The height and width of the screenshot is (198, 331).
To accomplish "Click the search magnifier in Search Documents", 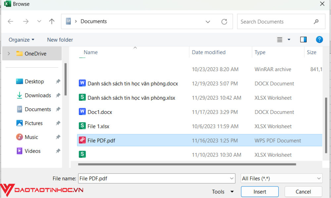I will point(317,21).
